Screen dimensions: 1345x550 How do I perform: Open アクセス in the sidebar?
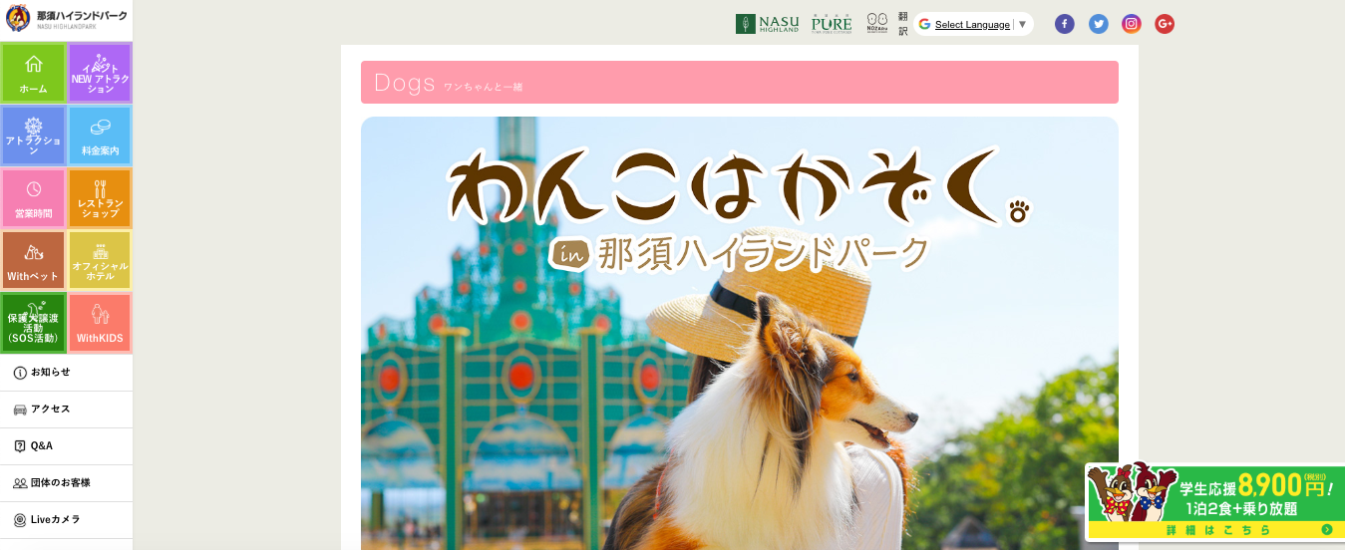(66, 410)
